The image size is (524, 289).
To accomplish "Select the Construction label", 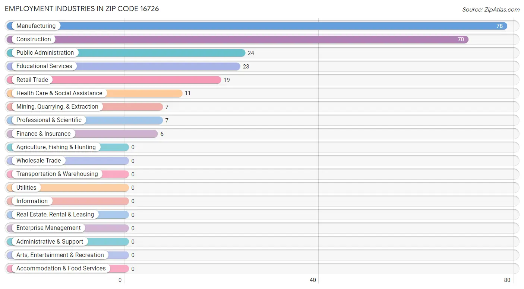I will (x=34, y=39).
